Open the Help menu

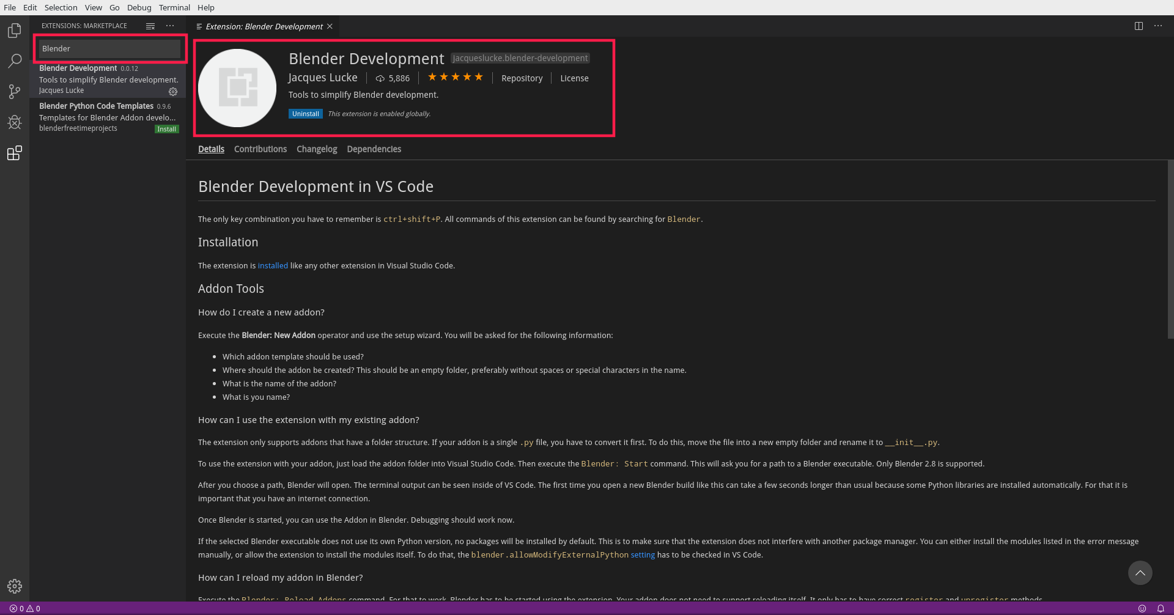pos(206,7)
